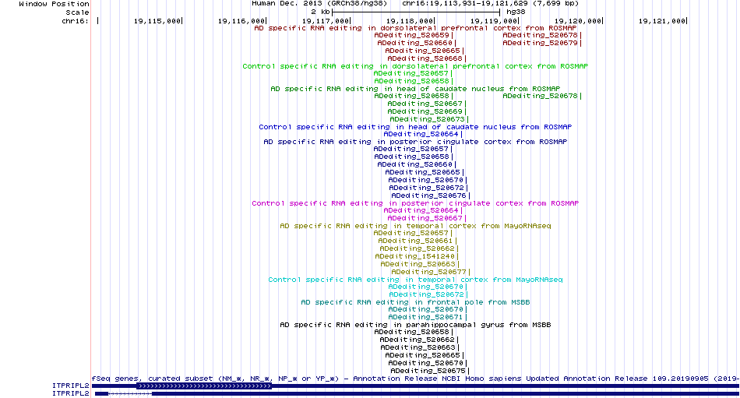Open the ADediting_520677 temporal cortex feature

coord(428,272)
